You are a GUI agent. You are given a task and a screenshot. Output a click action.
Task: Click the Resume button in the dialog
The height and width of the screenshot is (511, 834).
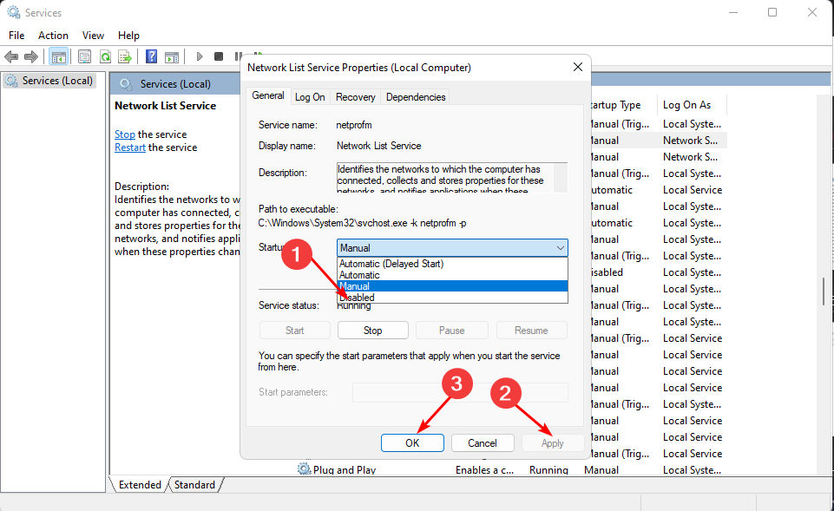tap(531, 331)
